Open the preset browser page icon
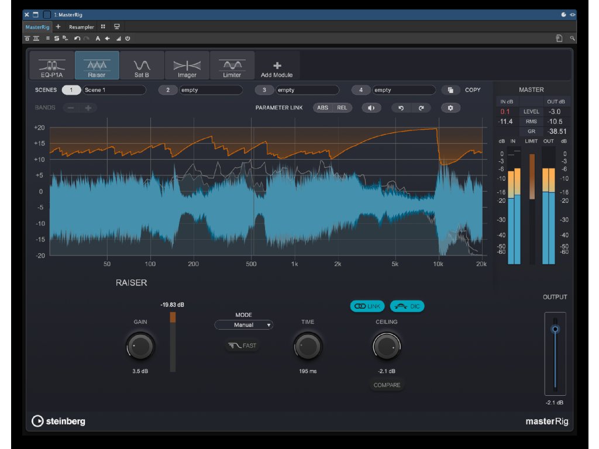Viewport: 599px width, 449px height. (x=559, y=38)
